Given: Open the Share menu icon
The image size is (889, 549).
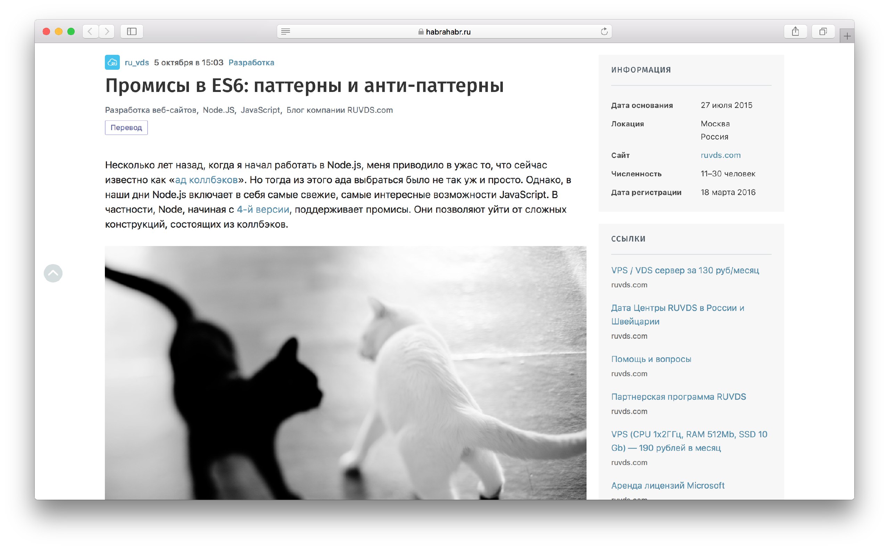Looking at the screenshot, I should (796, 32).
